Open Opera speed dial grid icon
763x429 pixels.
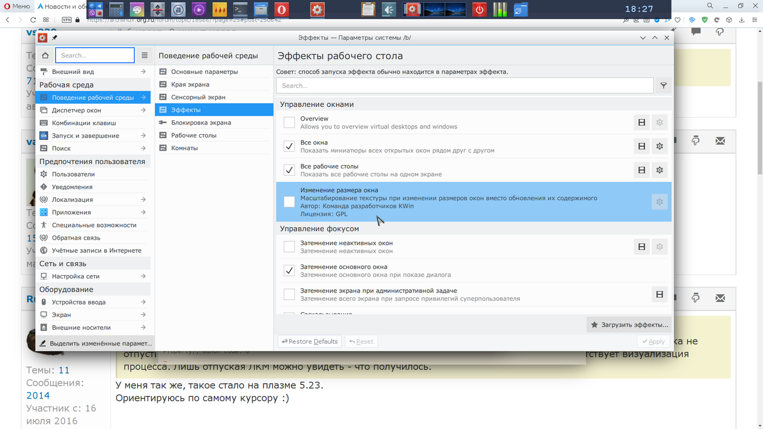click(46, 20)
